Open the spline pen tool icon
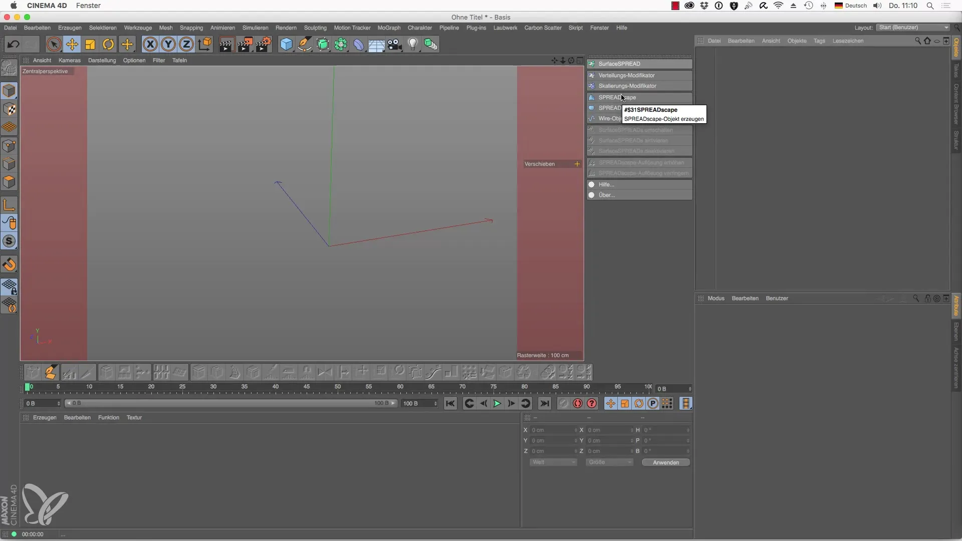This screenshot has width=962, height=541. (x=305, y=45)
